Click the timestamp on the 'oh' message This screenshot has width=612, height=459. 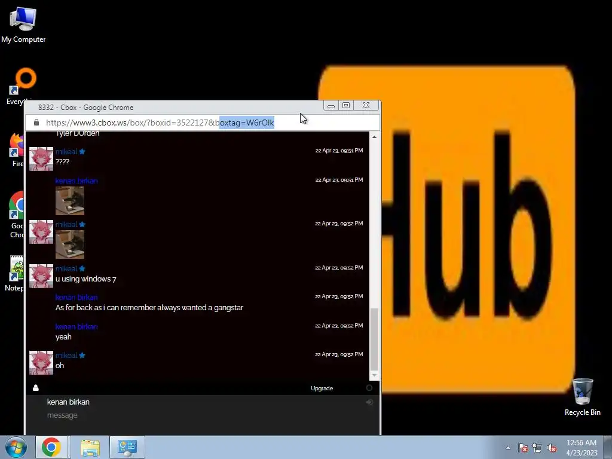coord(339,354)
